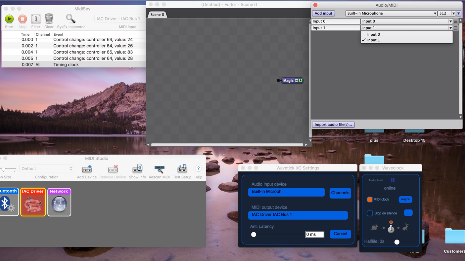Collapse the Input 1 channel dropdown

(406, 28)
